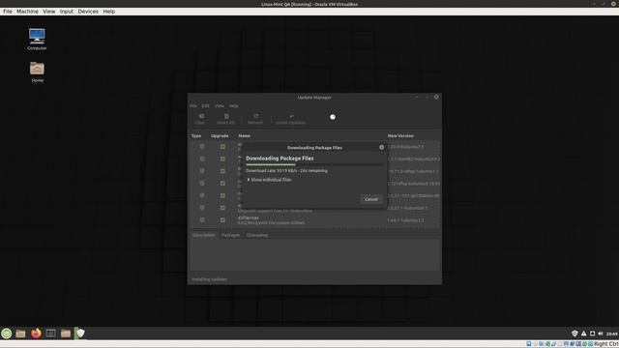The width and height of the screenshot is (619, 348).
Task: Sort by the Type column header
Action: pyautogui.click(x=196, y=135)
